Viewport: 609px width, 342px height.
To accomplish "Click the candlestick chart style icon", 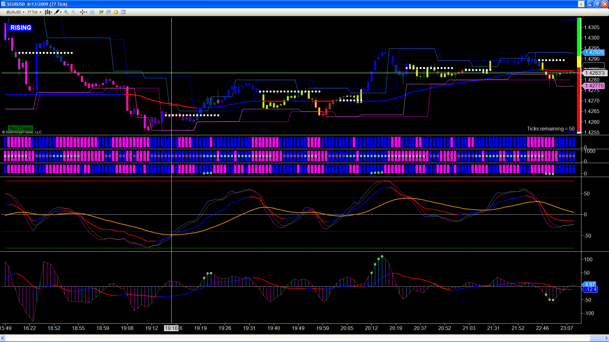I will tap(47, 12).
